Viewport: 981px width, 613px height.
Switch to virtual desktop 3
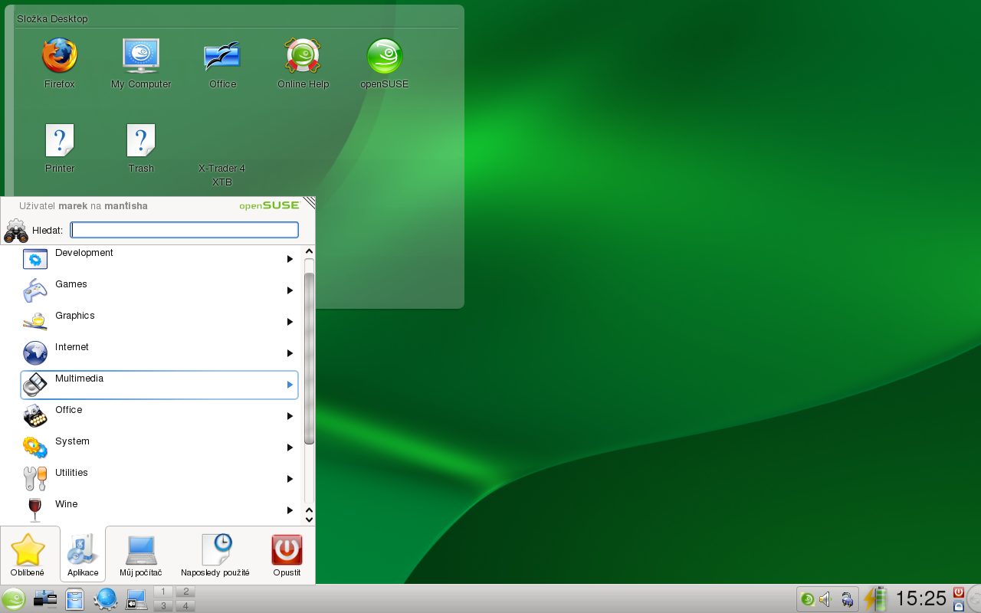(x=163, y=606)
